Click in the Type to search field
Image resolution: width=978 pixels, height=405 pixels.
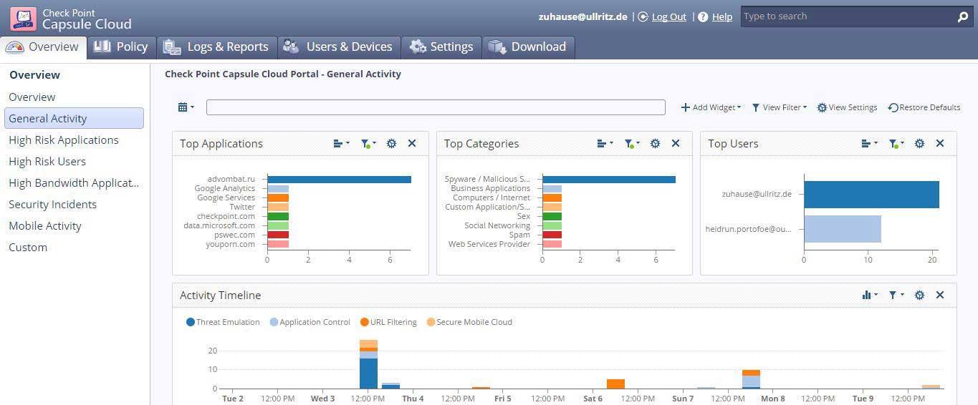tap(847, 16)
